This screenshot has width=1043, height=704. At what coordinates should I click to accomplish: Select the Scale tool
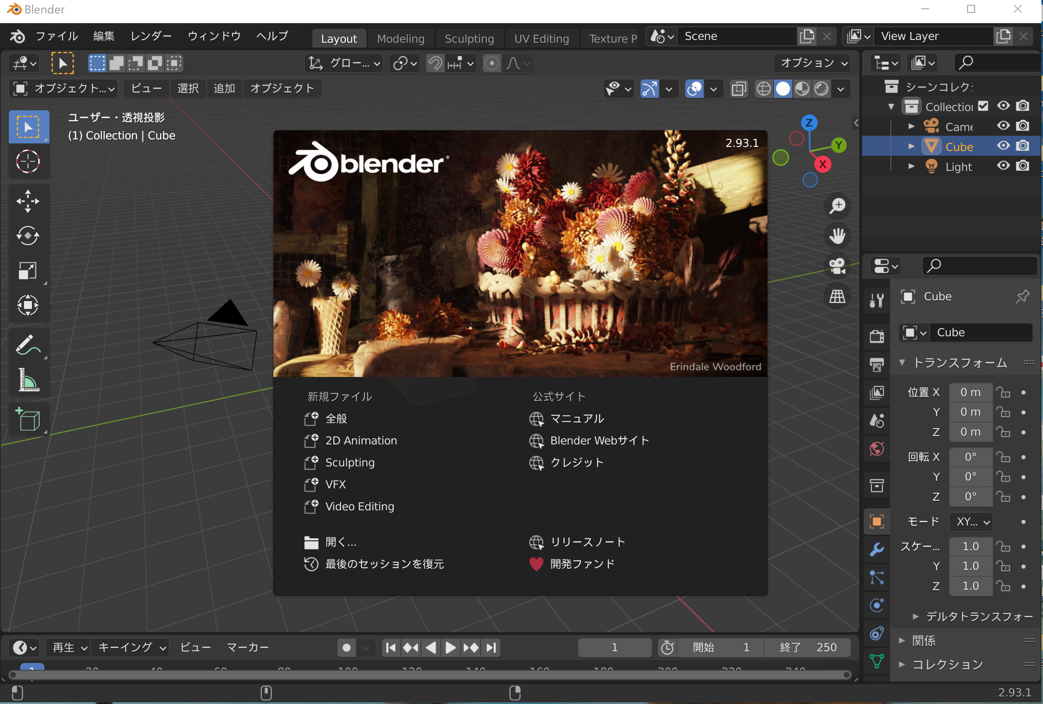click(28, 271)
